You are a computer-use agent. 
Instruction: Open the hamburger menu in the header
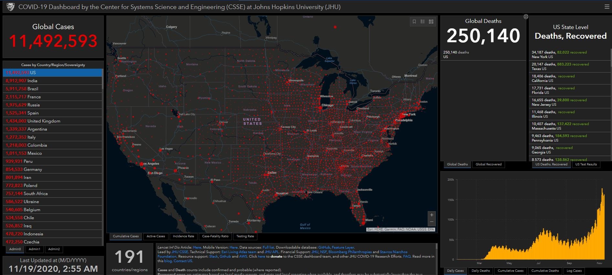pyautogui.click(x=607, y=7)
